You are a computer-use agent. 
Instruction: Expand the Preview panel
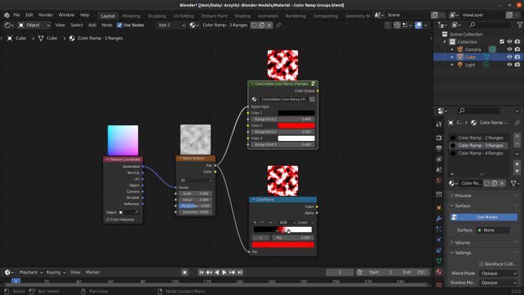[x=461, y=195]
